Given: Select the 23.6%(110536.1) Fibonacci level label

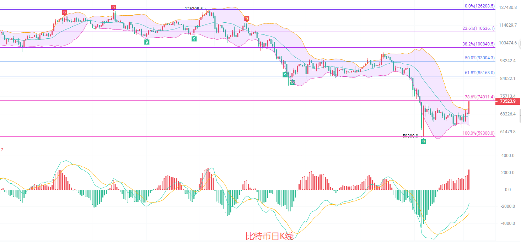Looking at the screenshot, I should point(478,28).
